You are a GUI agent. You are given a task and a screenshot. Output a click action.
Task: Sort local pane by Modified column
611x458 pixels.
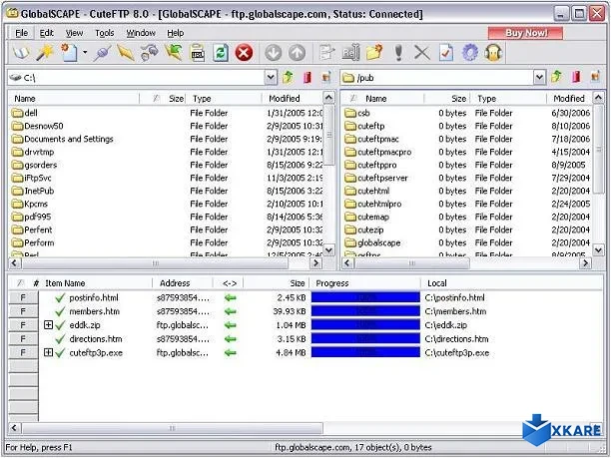293,99
